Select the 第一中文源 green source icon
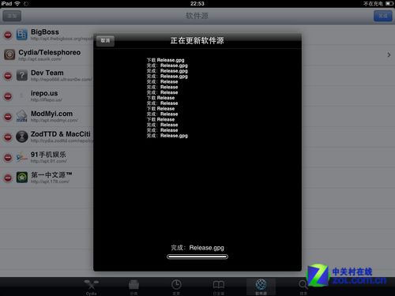This screenshot has width=395, height=296. click(22, 178)
